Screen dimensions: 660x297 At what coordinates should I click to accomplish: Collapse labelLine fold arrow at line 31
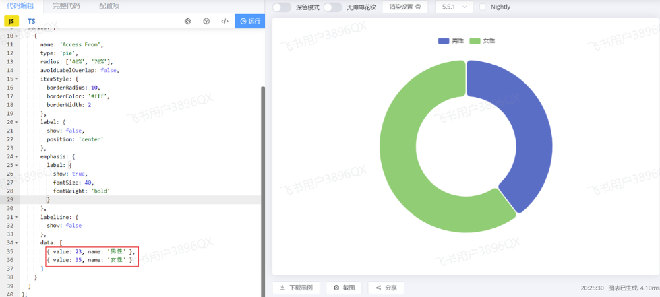16,217
